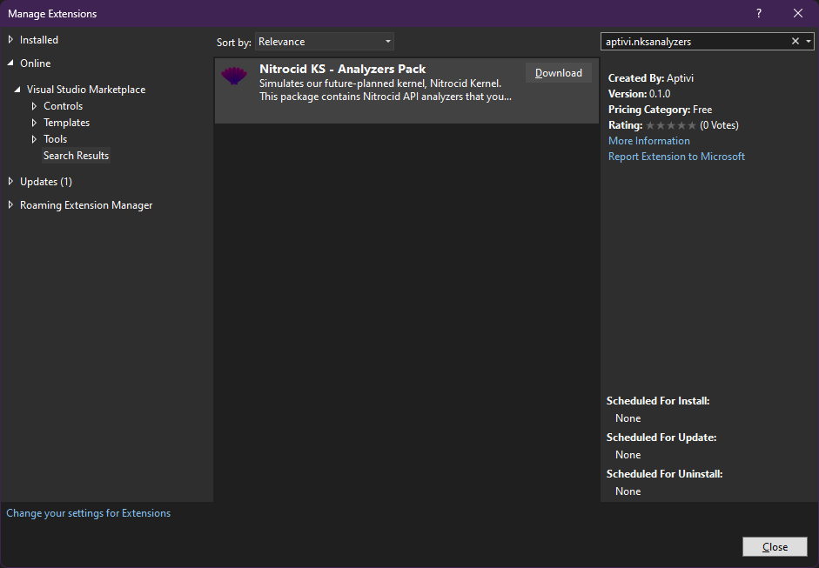Image resolution: width=819 pixels, height=568 pixels.
Task: Open the More Information link
Action: (648, 141)
